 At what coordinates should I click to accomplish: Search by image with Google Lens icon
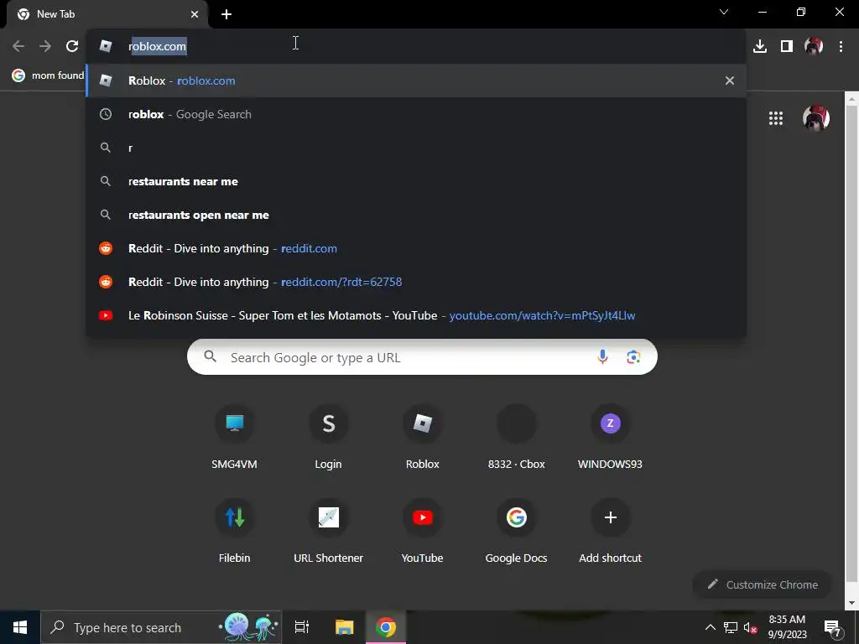[x=633, y=357]
